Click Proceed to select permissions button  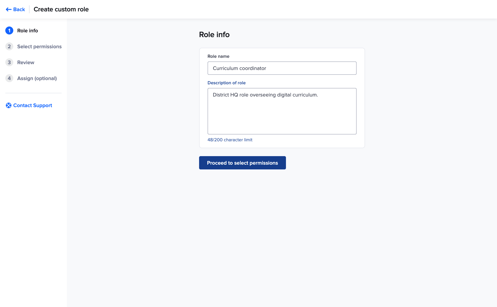pyautogui.click(x=242, y=163)
